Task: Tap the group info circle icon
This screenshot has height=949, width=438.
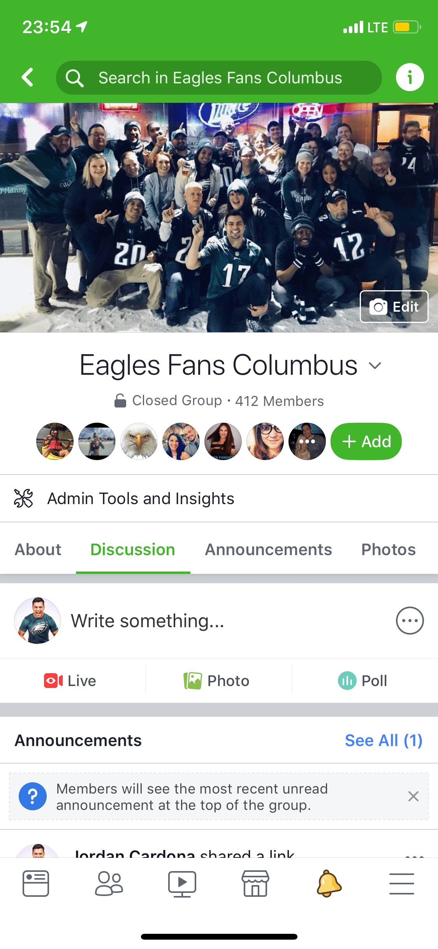Action: click(410, 77)
